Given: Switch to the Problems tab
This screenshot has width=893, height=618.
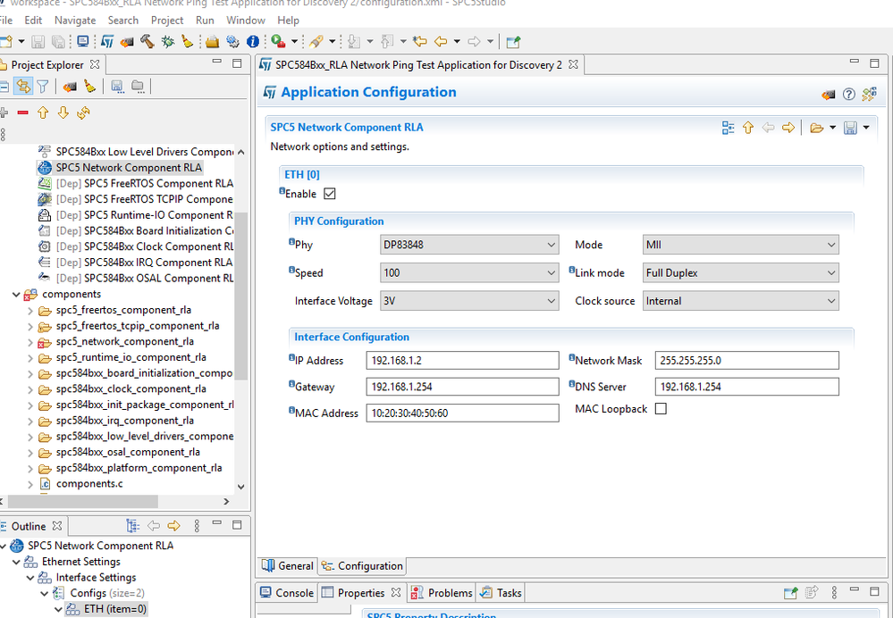Looking at the screenshot, I should point(442,592).
